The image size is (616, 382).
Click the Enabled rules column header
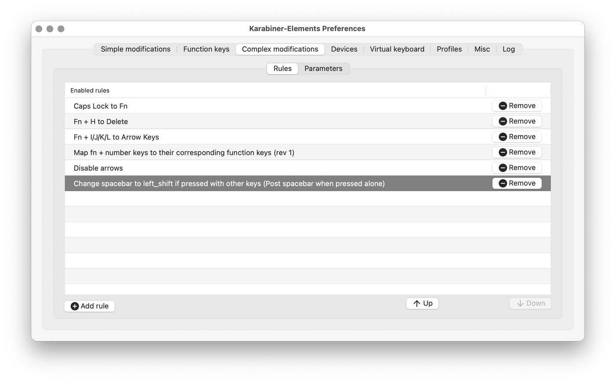275,90
